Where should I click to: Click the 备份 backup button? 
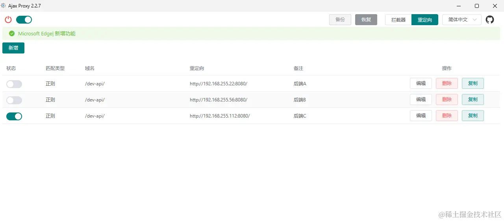point(340,20)
